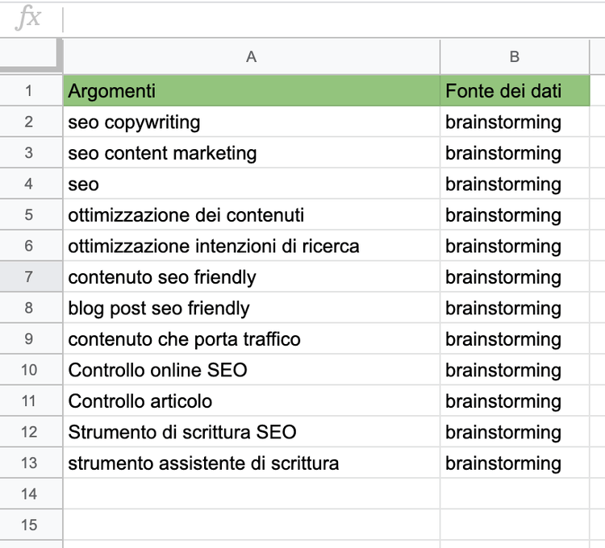Select empty cell A15
Viewport: 605px width, 548px height.
(x=251, y=525)
